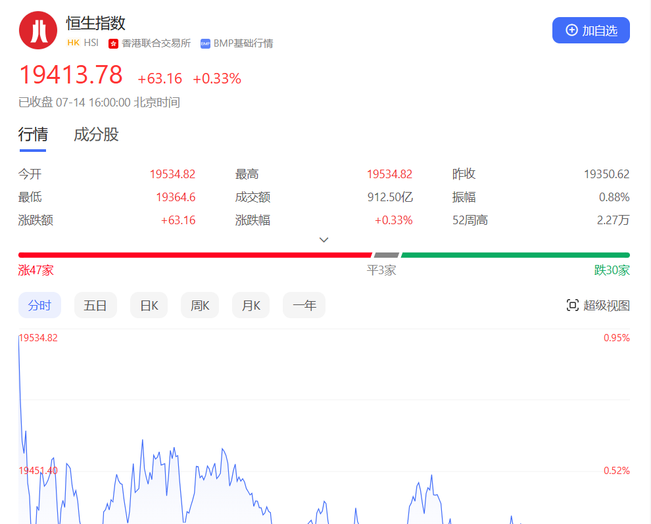
Task: Click the 涨跌幅 row value +0.33%
Action: [394, 220]
